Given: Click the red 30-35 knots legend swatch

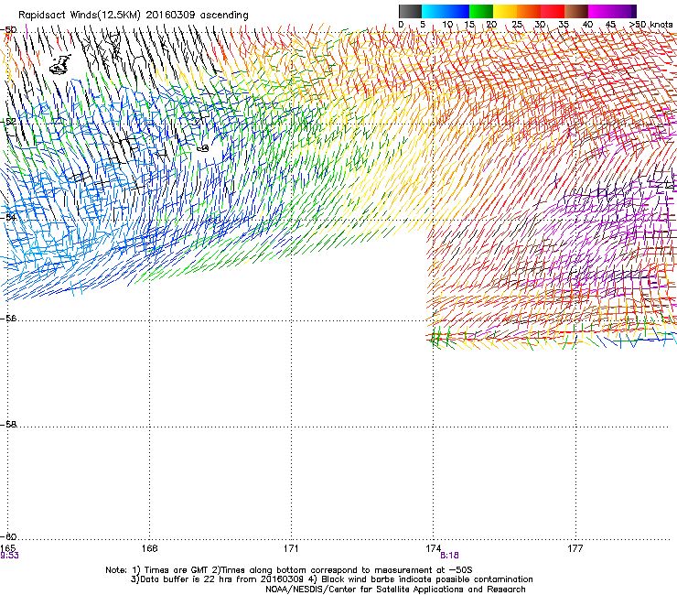Looking at the screenshot, I should tap(553, 11).
